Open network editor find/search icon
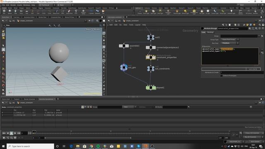Image resolution: width=265 pixels, height=149 pixels. (x=260, y=25)
